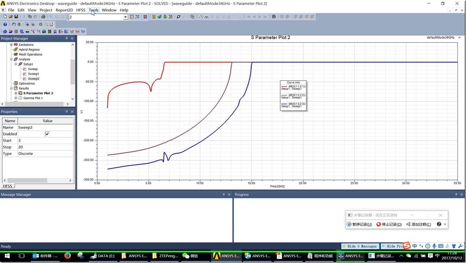Open the Report2D menu
Image resolution: width=466 pixels, height=263 pixels.
(x=64, y=10)
